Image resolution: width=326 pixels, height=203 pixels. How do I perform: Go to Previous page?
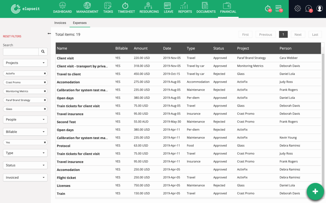pos(266,35)
